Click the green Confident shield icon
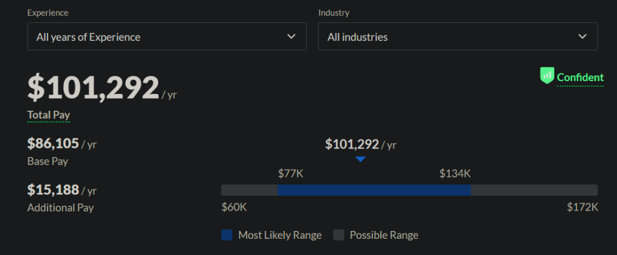The width and height of the screenshot is (617, 255). point(547,75)
